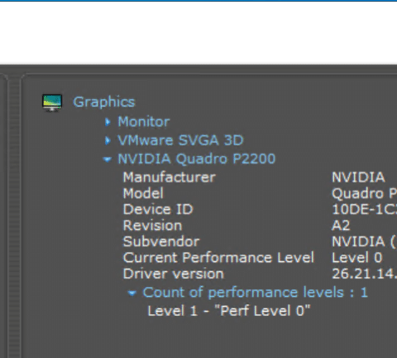The image size is (397, 358).
Task: Collapse the NVIDIA Quadro P2200 arrow
Action: (107, 160)
